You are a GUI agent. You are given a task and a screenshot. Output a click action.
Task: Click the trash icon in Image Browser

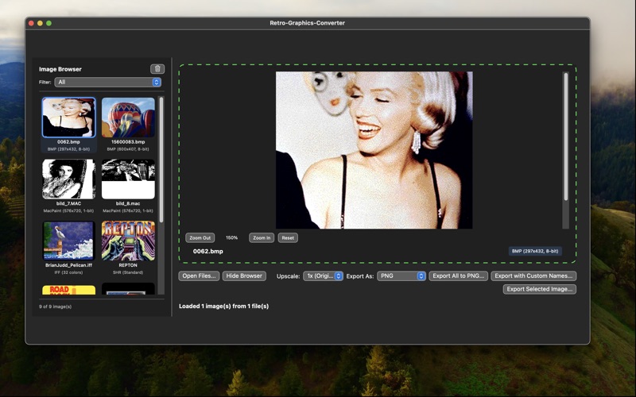pos(157,69)
